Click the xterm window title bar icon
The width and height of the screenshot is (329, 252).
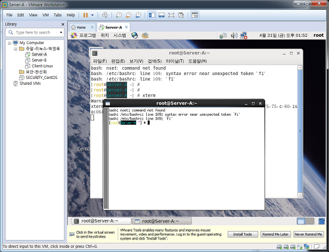tap(108, 103)
